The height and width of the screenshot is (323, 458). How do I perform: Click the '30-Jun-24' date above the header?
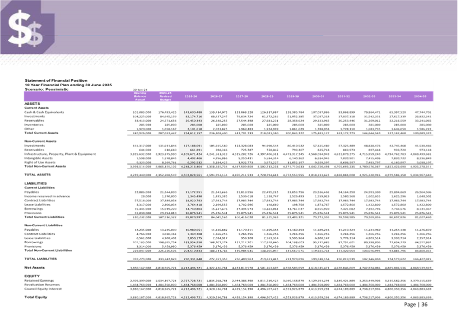140,90
